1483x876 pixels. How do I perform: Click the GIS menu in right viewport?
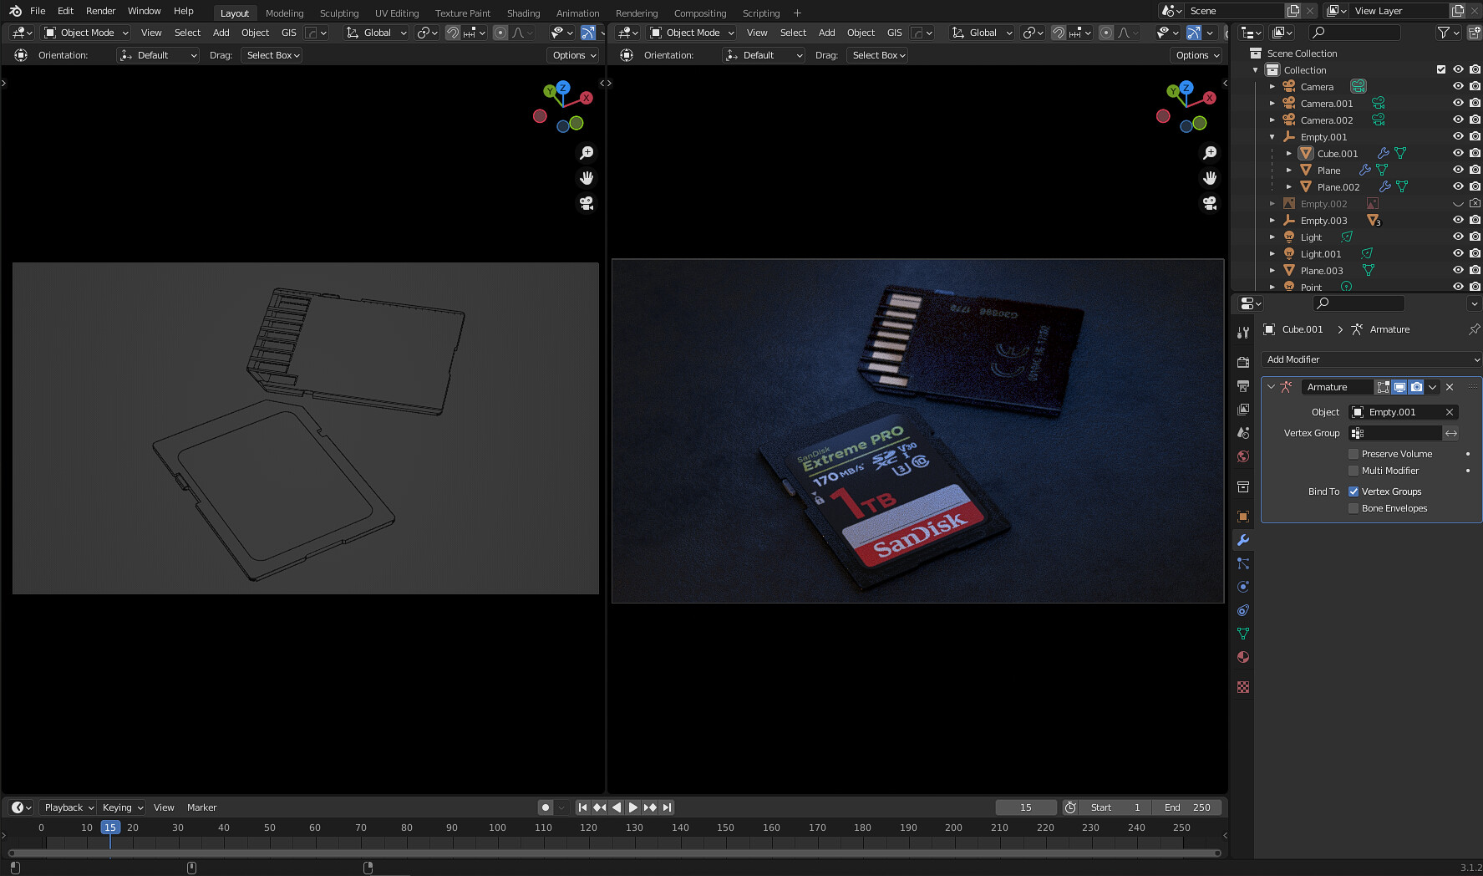point(894,33)
